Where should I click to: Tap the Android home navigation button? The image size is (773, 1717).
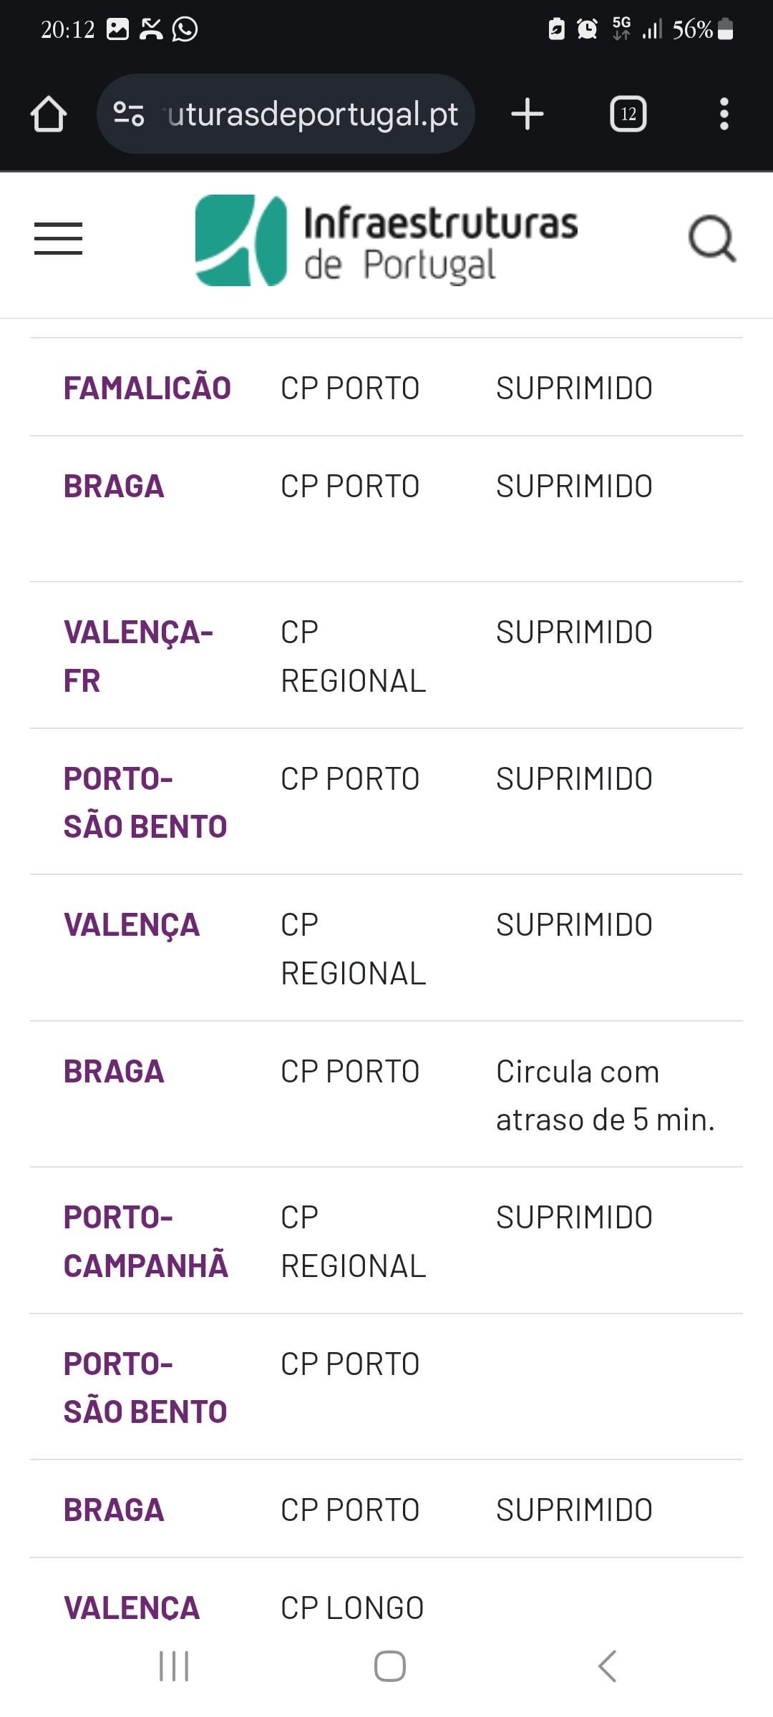pos(390,1665)
